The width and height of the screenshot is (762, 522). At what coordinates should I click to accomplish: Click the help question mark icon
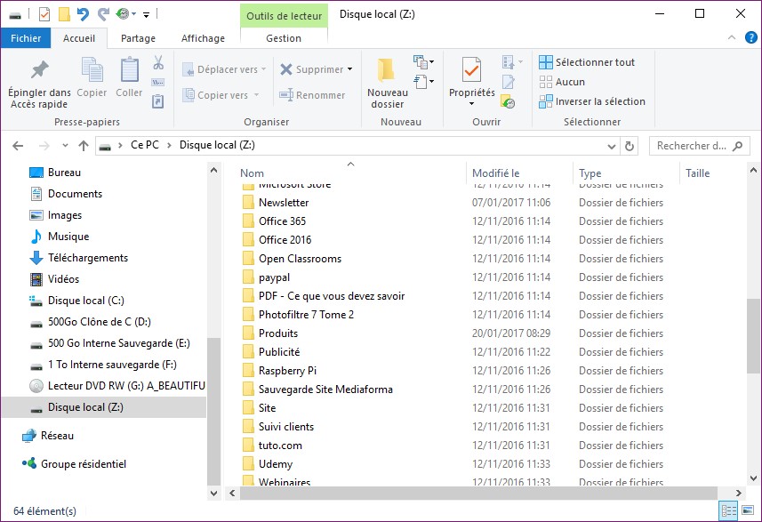(x=751, y=38)
